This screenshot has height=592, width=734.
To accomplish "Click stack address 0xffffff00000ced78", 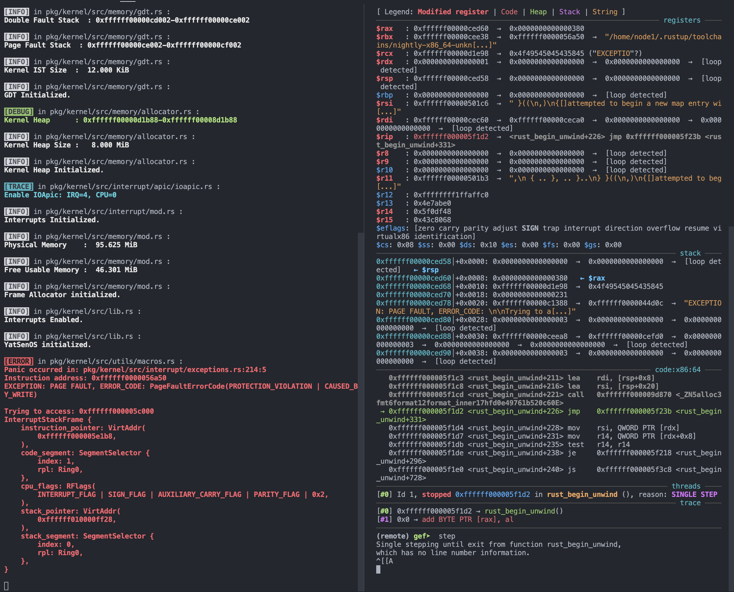I will click(x=413, y=303).
